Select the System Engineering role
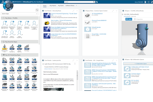The width and height of the screenshot is (153, 102). pos(19,34)
